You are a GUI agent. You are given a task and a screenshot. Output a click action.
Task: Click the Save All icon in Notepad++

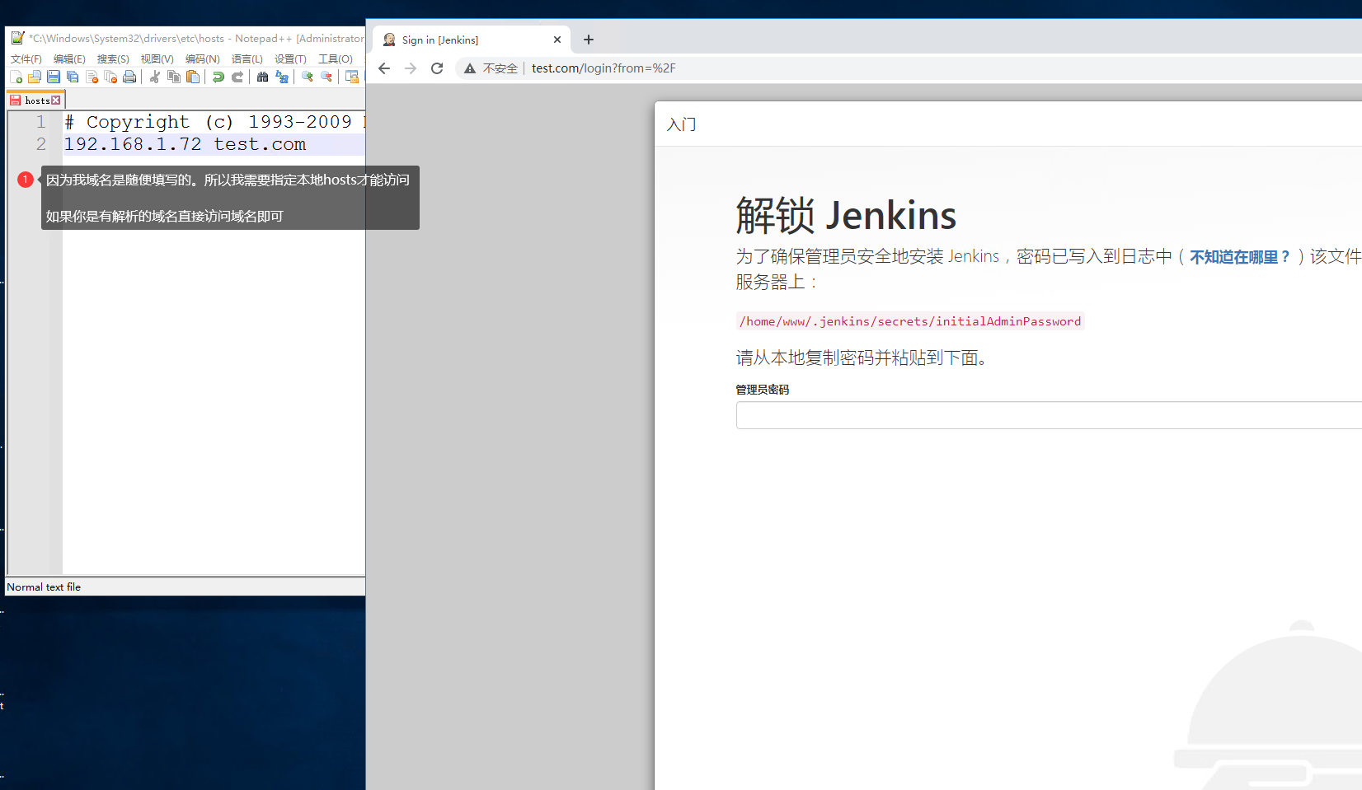tap(73, 77)
